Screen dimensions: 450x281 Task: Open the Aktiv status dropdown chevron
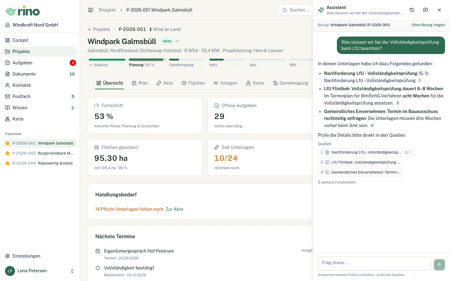178,41
